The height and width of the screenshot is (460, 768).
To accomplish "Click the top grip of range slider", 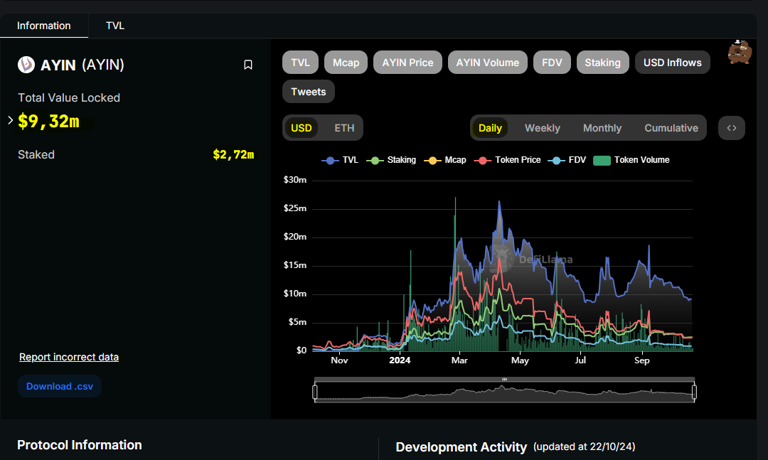I will pos(504,379).
